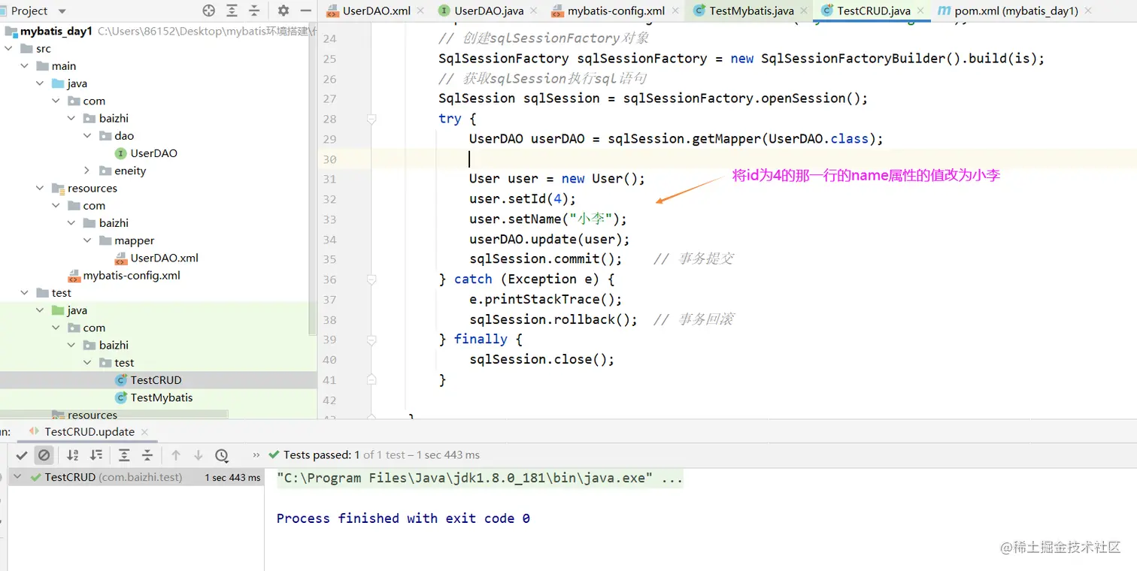This screenshot has height=571, width=1137.
Task: Close the UserDAO.xml tab
Action: (420, 11)
